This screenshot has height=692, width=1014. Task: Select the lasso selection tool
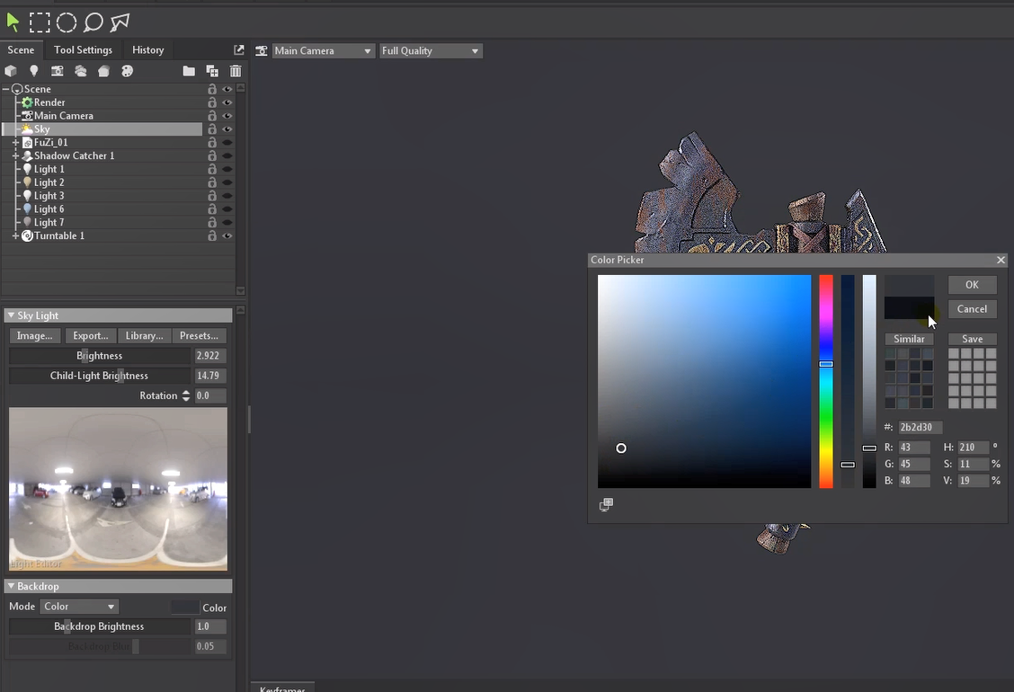(93, 22)
